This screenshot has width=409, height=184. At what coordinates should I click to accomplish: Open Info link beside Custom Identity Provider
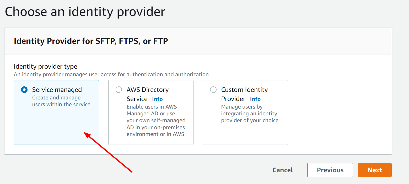[x=255, y=99]
